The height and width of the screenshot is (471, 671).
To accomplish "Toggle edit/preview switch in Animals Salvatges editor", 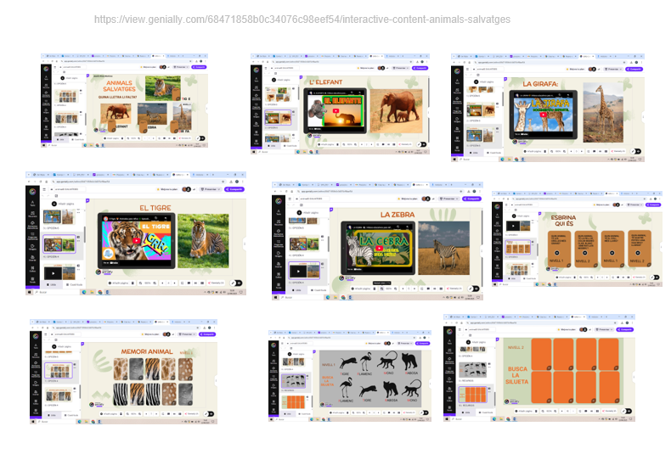I will [200, 138].
